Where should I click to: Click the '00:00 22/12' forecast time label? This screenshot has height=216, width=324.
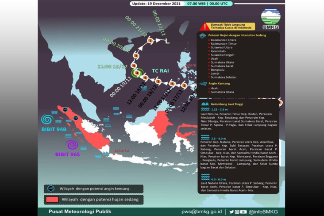(159, 23)
